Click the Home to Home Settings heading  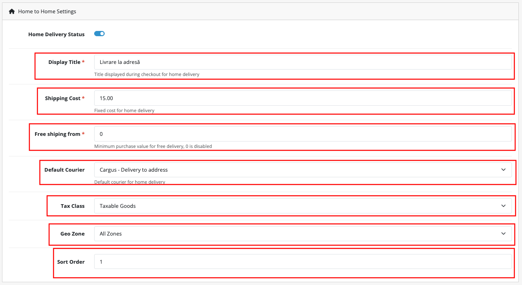click(47, 11)
